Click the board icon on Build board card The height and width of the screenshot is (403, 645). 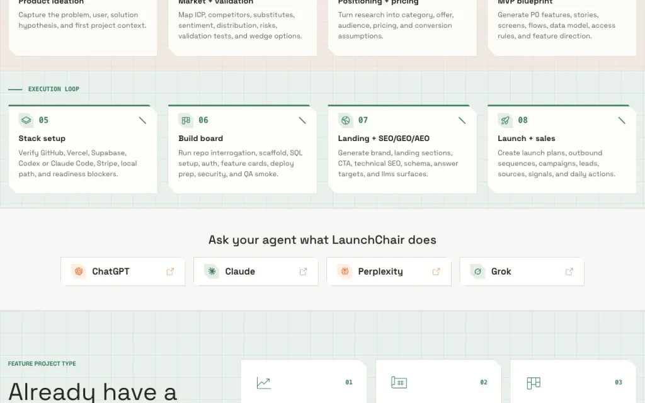[186, 120]
